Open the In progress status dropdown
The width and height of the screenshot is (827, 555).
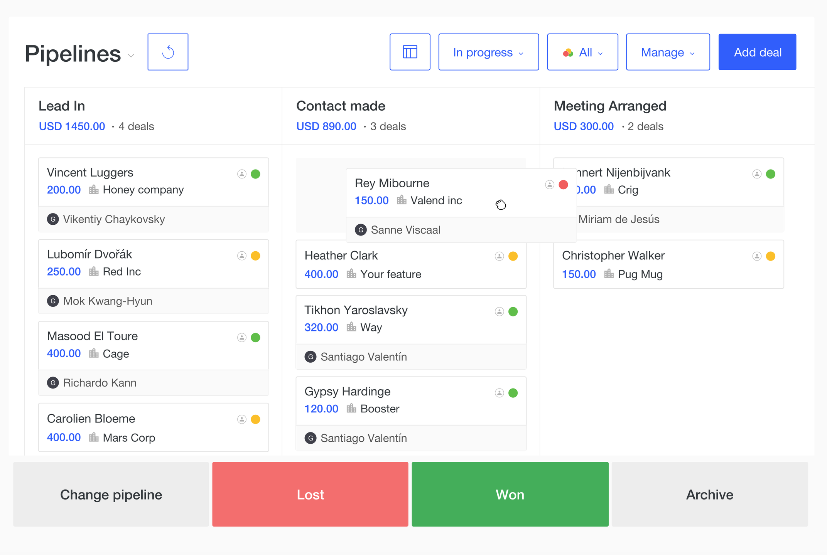click(488, 52)
